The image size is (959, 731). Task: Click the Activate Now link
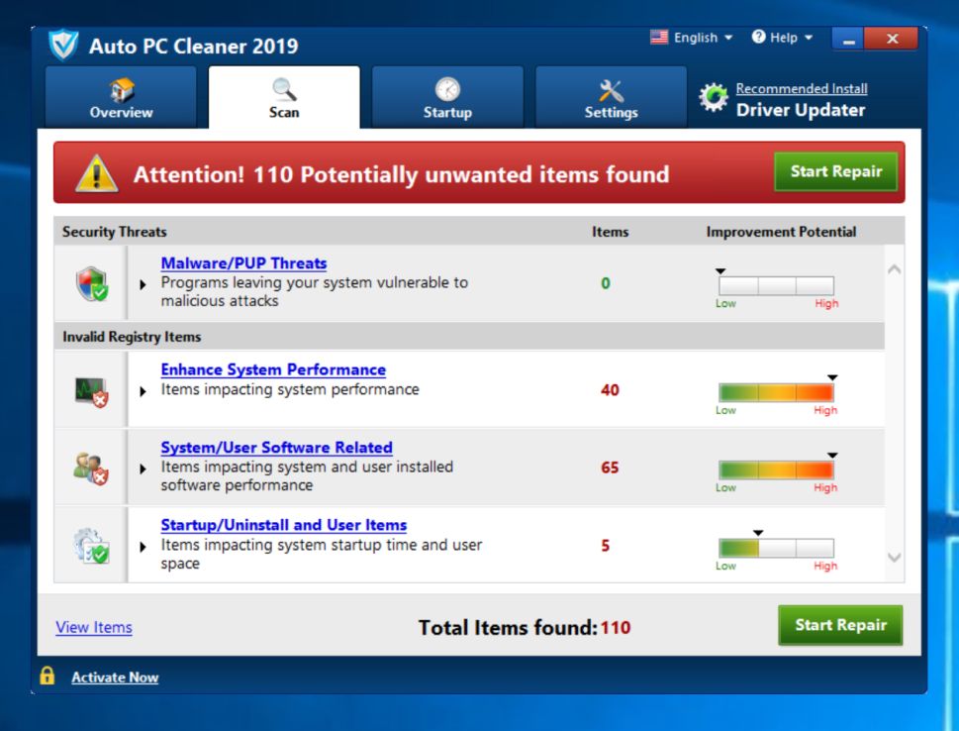click(x=115, y=678)
